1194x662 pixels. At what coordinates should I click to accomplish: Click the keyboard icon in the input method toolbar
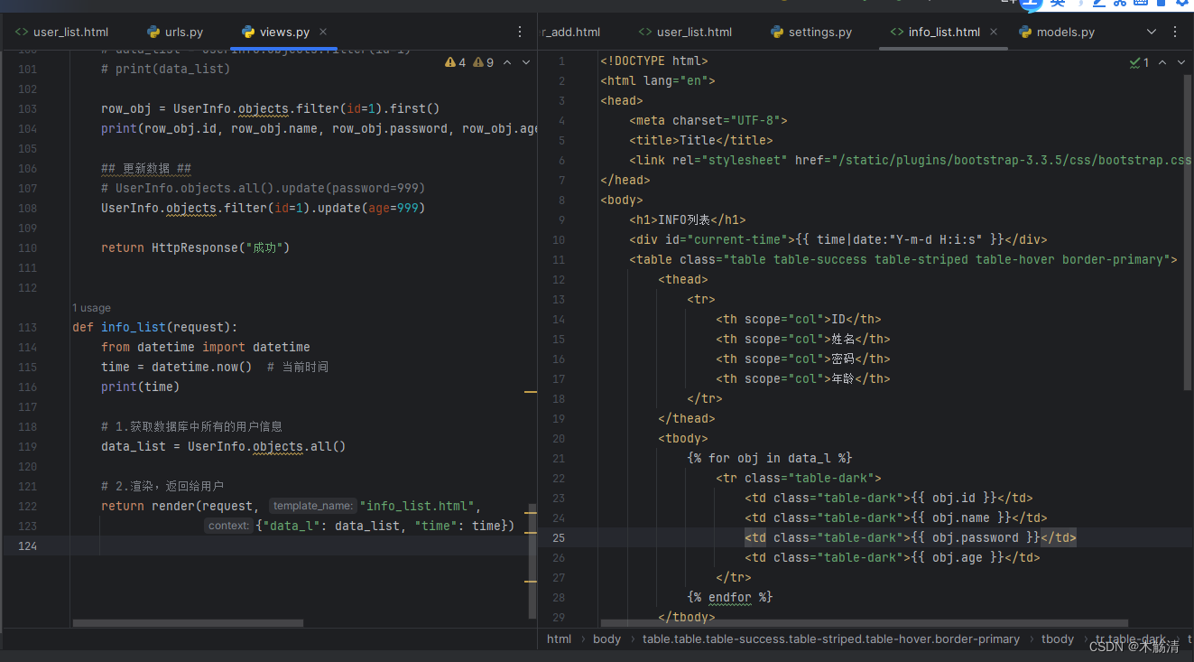1139,4
